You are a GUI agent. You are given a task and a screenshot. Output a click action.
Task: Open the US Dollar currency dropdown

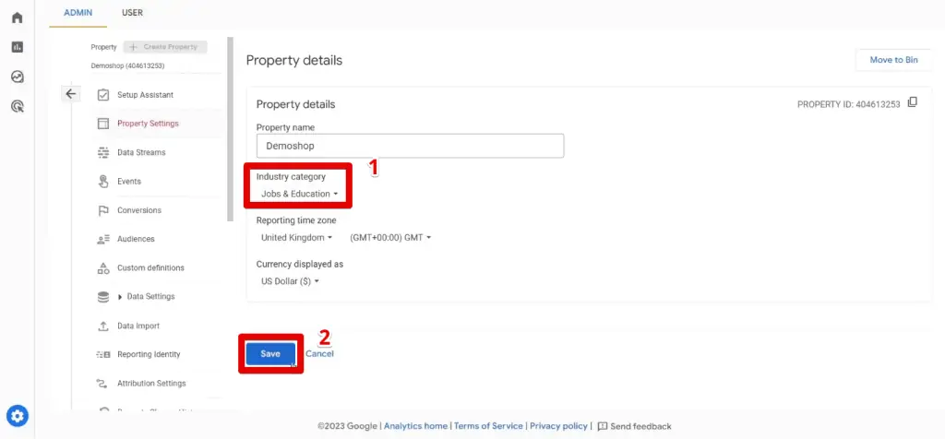[290, 280]
